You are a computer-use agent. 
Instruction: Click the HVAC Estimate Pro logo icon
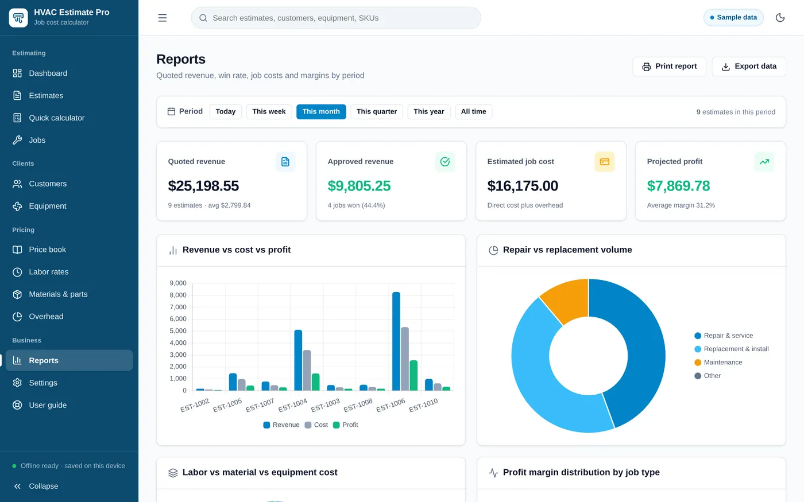pyautogui.click(x=18, y=18)
